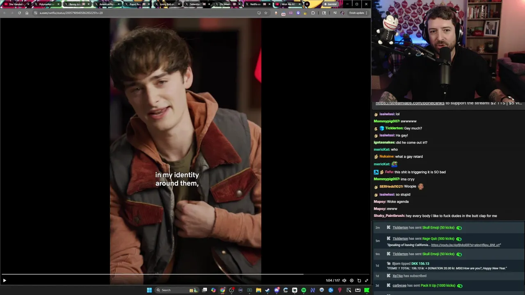Close the Polymarket tab
This screenshot has height=295, width=525.
coord(58,4)
